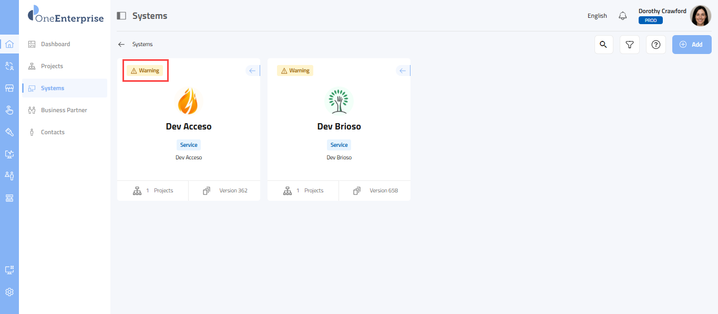Image resolution: width=718 pixels, height=314 pixels.
Task: Click the Warning badge on Dev Acceso
Action: (145, 71)
